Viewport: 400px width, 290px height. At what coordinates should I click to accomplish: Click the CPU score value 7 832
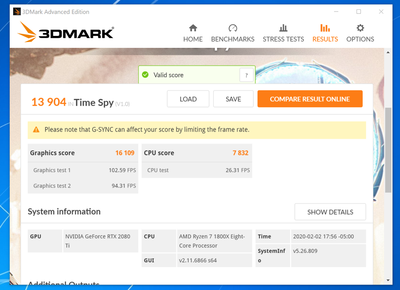(240, 153)
